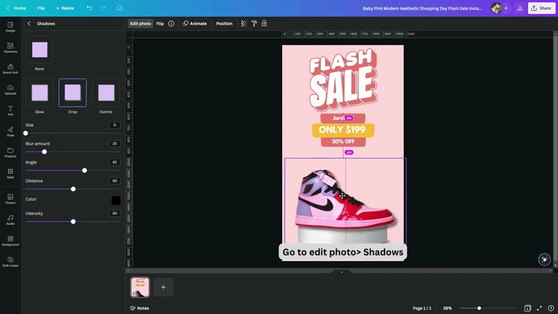Open the Resize menu

click(x=65, y=8)
